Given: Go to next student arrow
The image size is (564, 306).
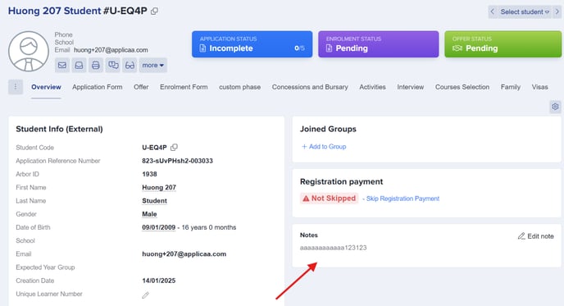Looking at the screenshot, I should pos(557,11).
